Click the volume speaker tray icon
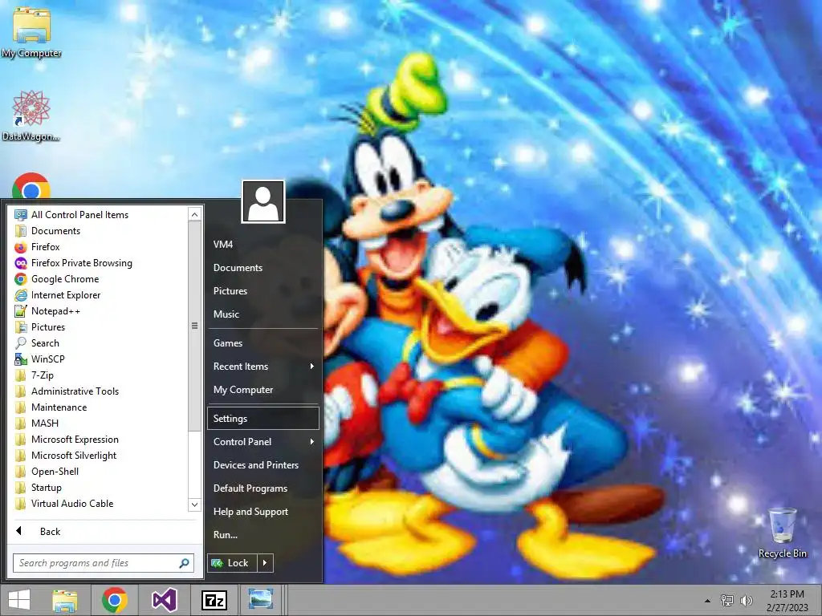Image resolution: width=822 pixels, height=616 pixels. coord(747,601)
